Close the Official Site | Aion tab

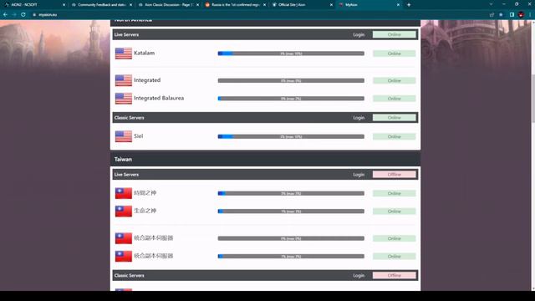point(331,5)
